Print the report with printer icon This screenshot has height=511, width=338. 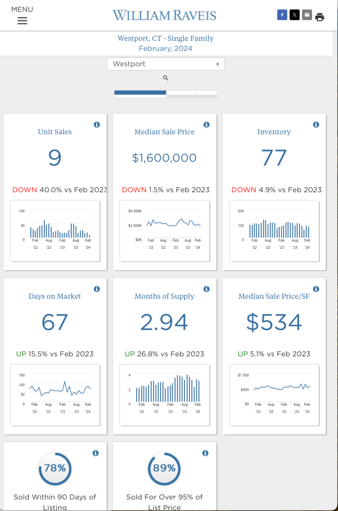coord(320,16)
